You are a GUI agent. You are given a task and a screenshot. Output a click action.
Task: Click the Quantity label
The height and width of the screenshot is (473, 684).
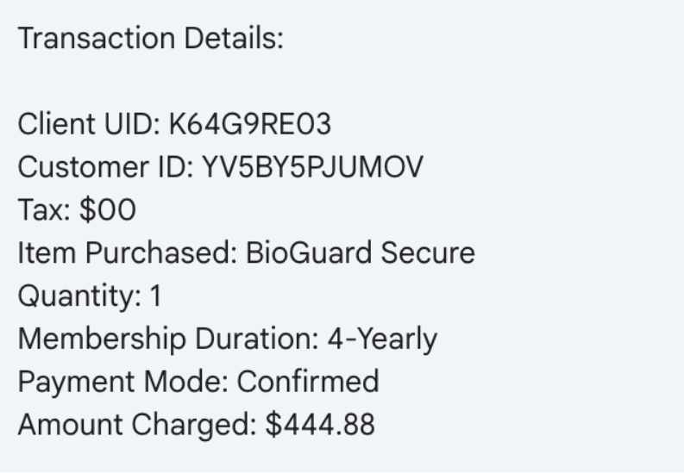coord(77,296)
